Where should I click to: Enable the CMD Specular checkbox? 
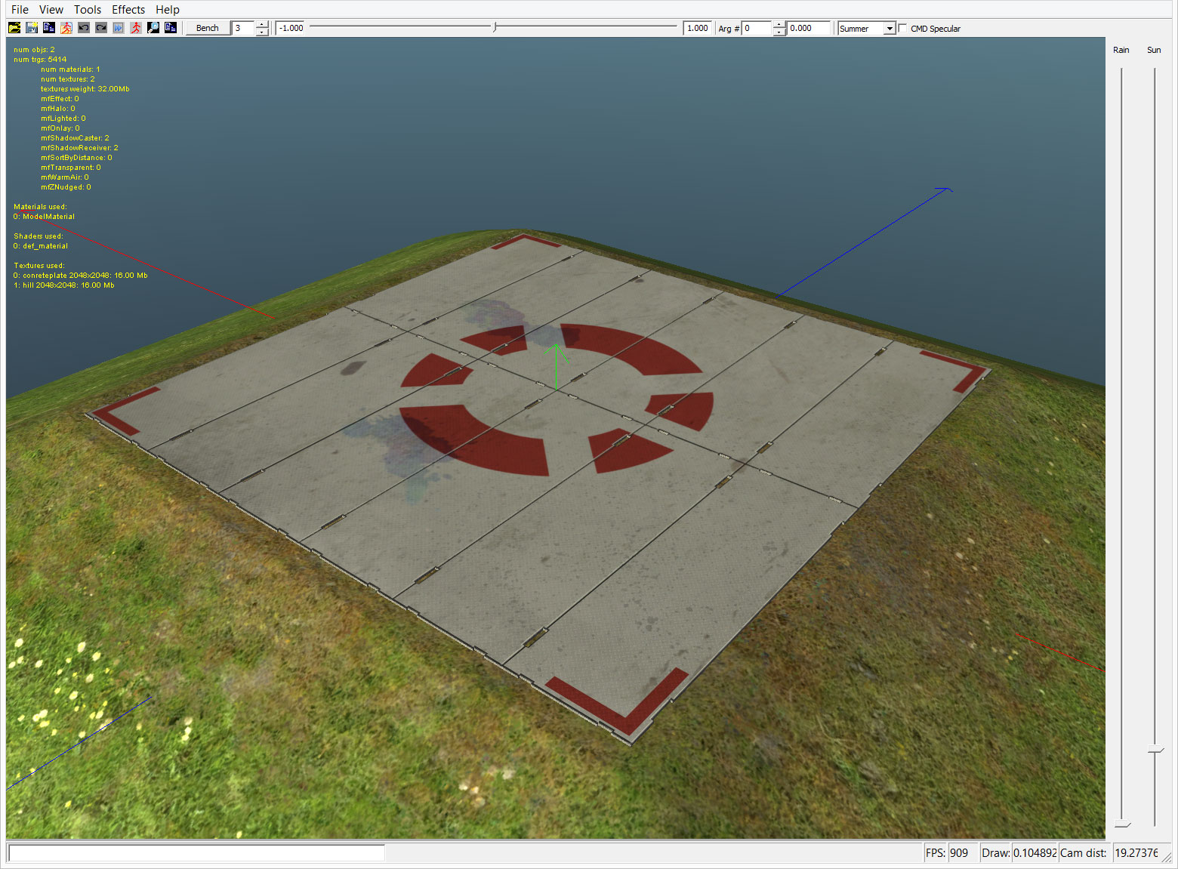click(x=903, y=28)
